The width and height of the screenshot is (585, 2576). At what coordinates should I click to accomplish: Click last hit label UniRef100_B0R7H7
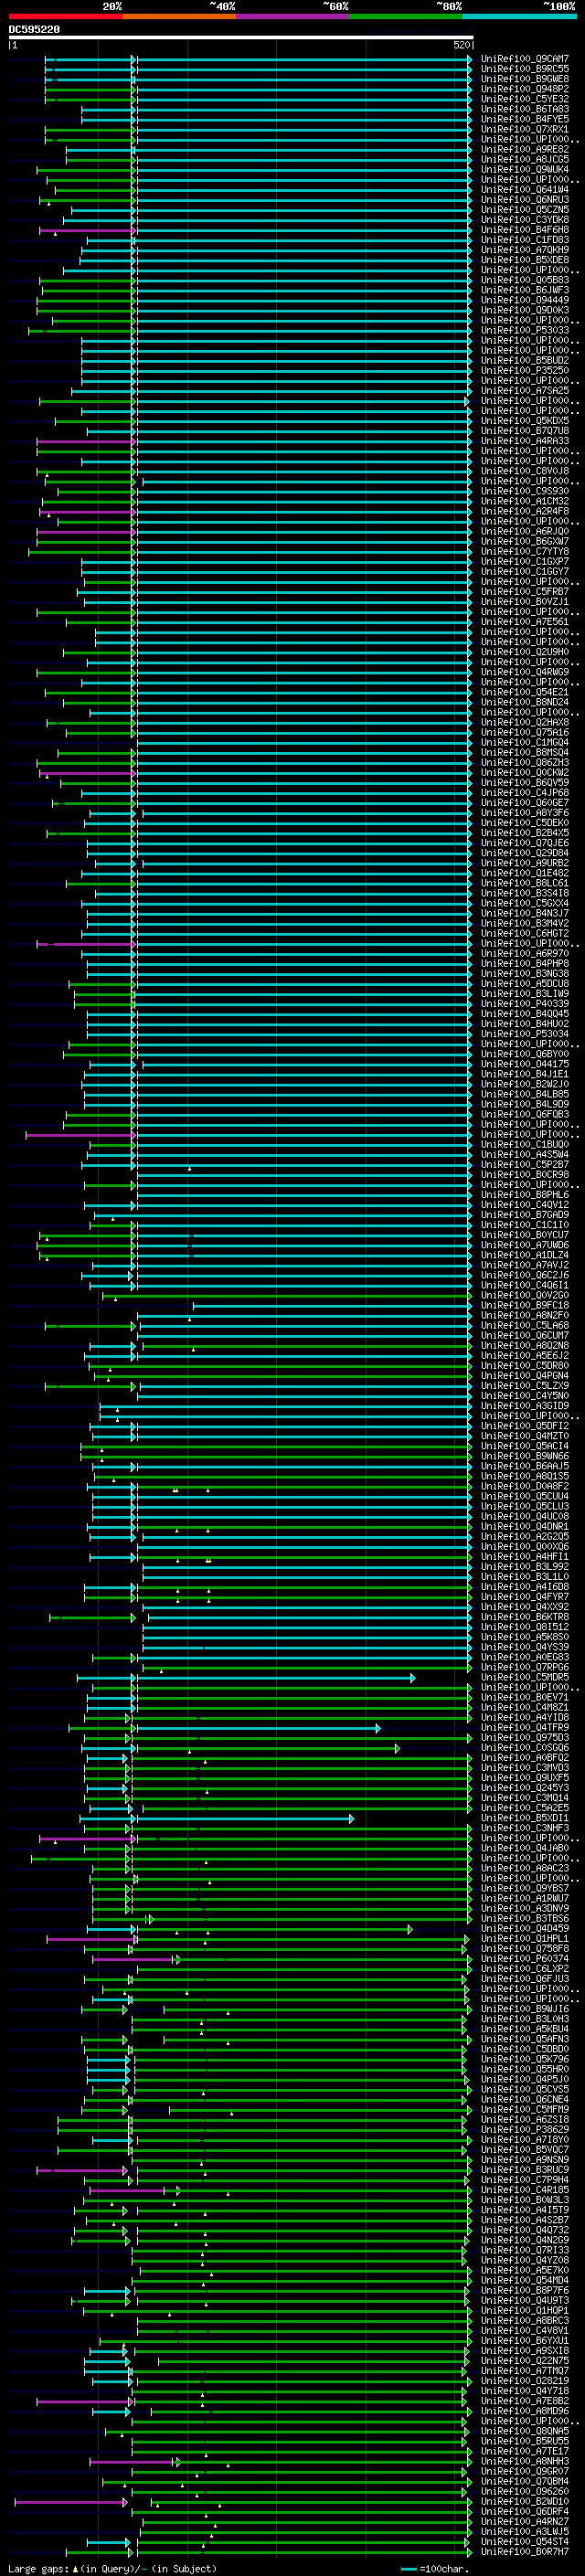click(525, 2552)
